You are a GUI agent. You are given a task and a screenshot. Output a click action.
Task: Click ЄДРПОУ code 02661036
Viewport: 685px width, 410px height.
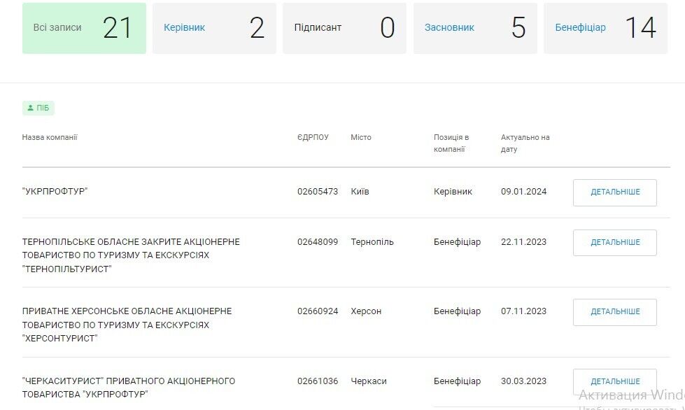click(x=318, y=381)
